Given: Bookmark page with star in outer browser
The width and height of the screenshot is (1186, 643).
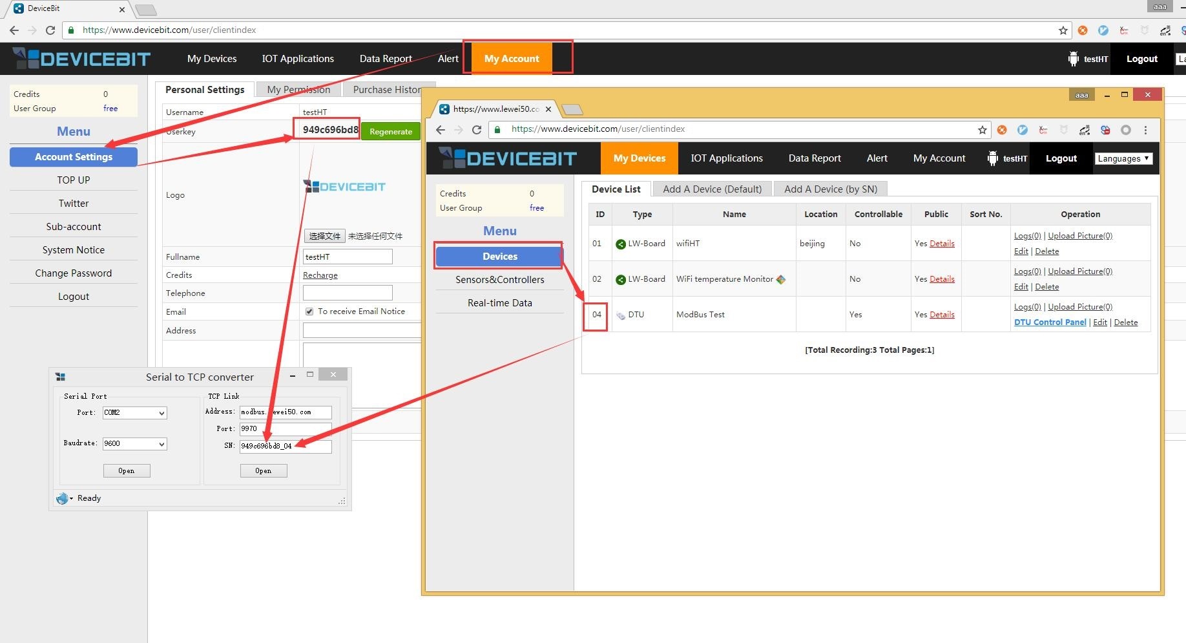Looking at the screenshot, I should (1063, 30).
